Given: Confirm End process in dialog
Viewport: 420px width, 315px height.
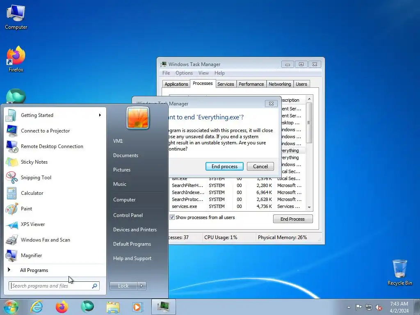Looking at the screenshot, I should (x=224, y=167).
